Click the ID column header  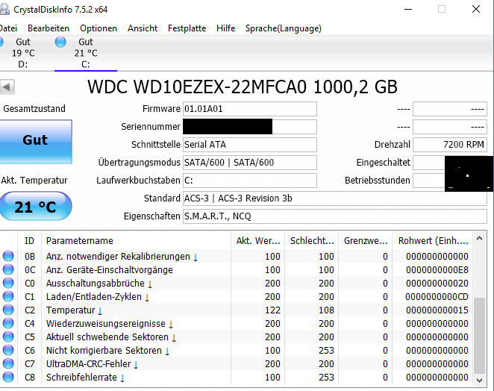tap(29, 241)
